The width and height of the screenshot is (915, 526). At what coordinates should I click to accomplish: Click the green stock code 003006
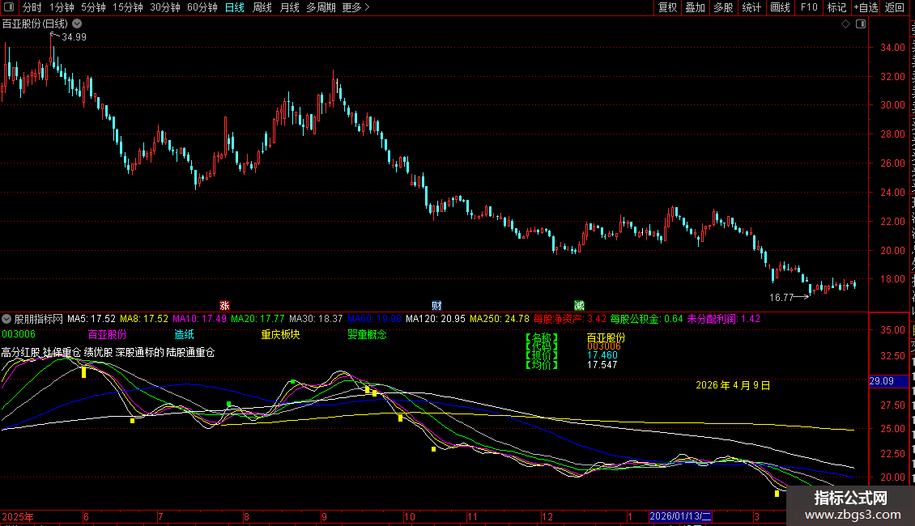point(19,334)
